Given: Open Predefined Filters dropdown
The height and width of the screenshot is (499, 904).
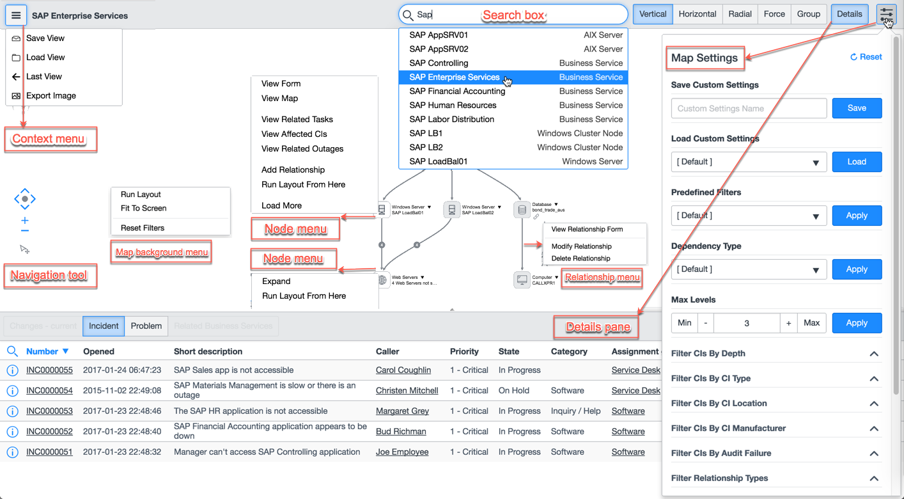Looking at the screenshot, I should point(749,216).
